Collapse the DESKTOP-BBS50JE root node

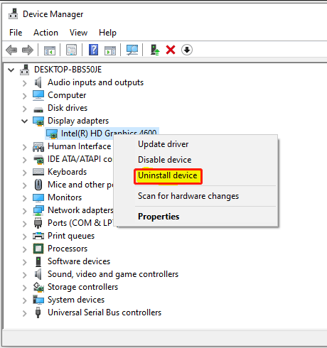(x=11, y=70)
